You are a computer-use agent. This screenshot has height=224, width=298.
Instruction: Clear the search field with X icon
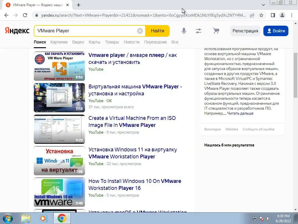coord(140,31)
